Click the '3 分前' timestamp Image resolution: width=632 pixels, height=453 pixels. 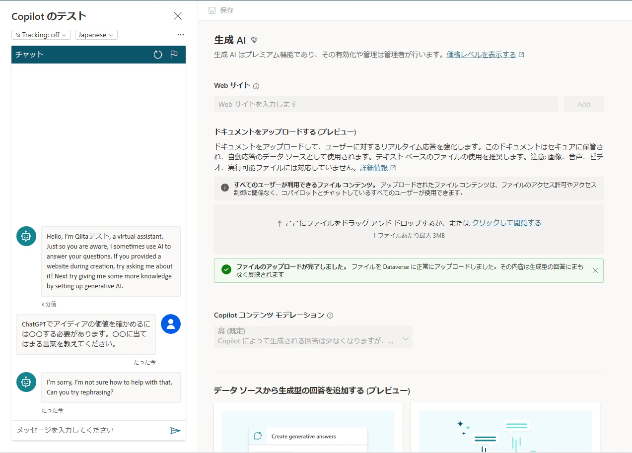pos(49,304)
